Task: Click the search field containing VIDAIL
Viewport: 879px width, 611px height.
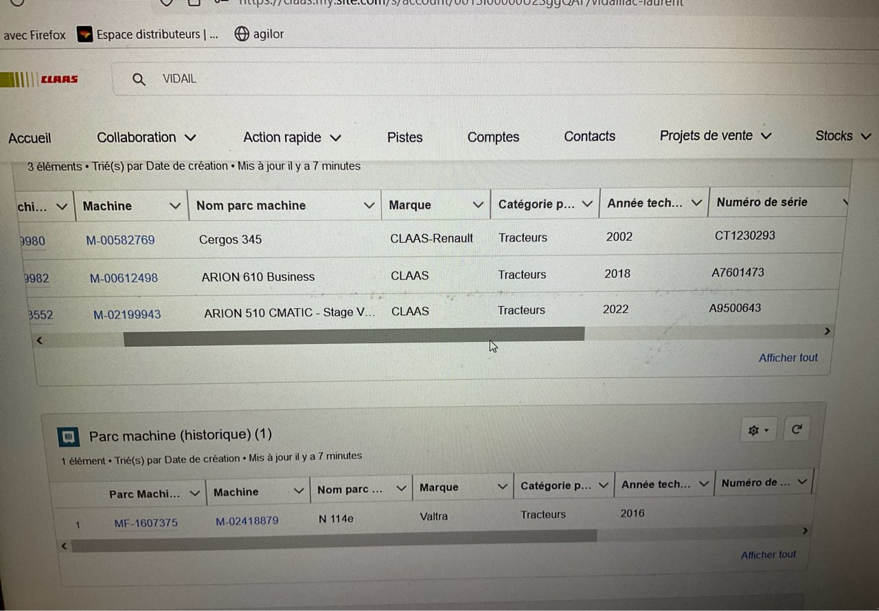Action: (x=494, y=79)
